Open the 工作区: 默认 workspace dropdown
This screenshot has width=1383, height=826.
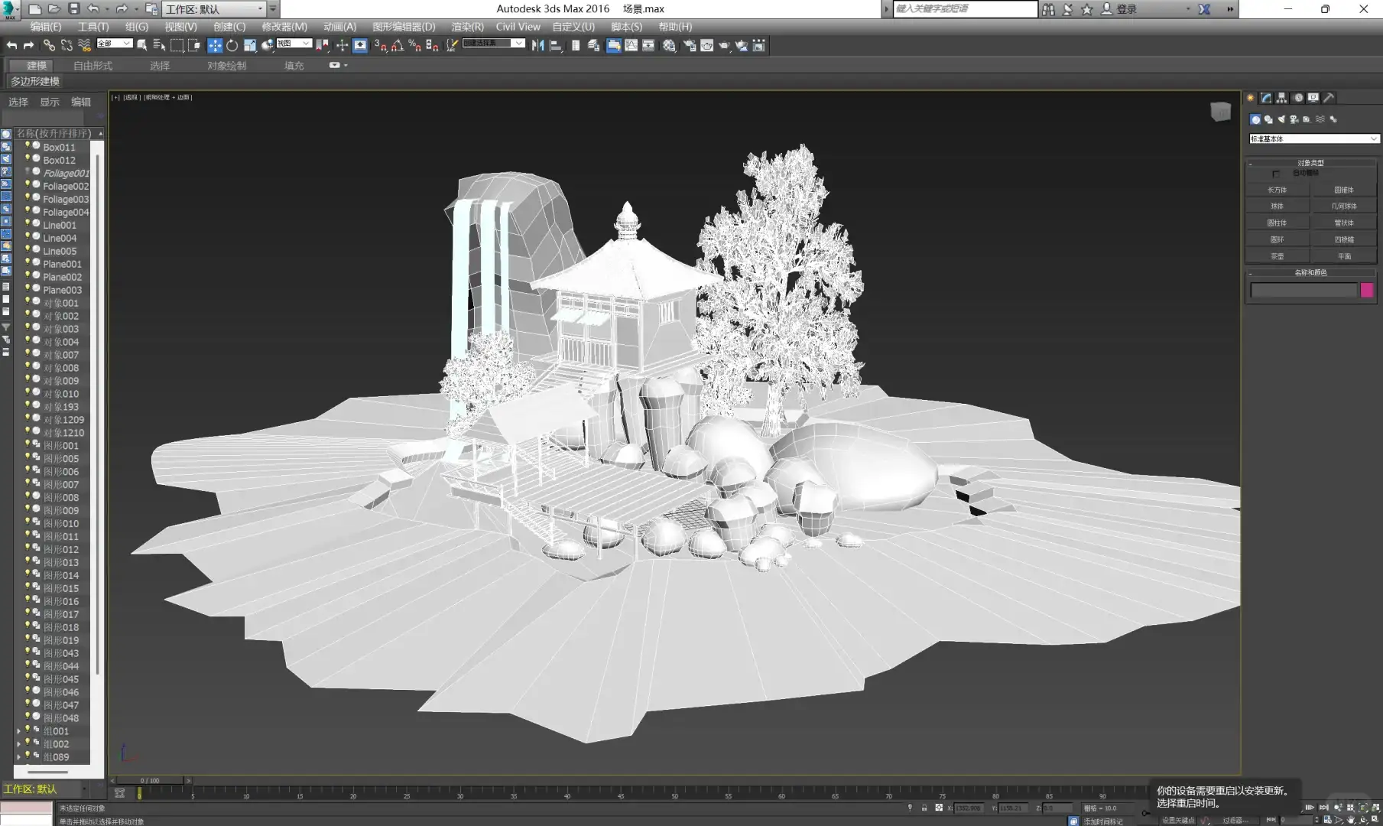pos(214,9)
